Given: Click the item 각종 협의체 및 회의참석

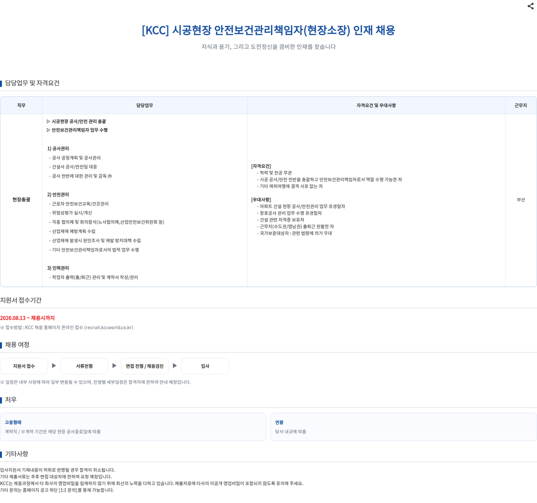Looking at the screenshot, I should (x=106, y=222).
